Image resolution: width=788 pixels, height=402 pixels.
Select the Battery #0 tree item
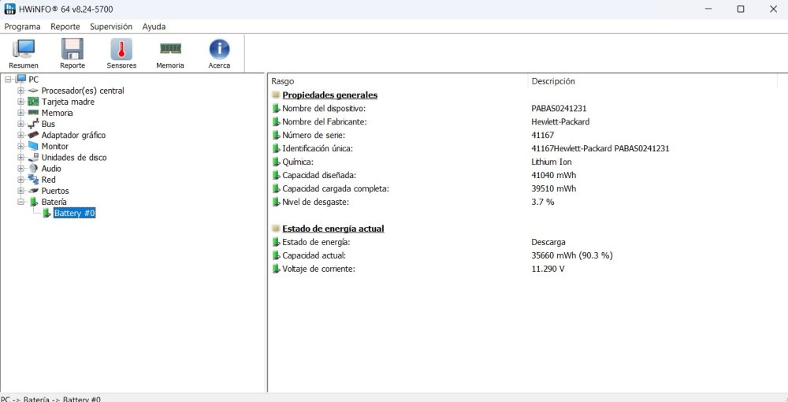[74, 213]
